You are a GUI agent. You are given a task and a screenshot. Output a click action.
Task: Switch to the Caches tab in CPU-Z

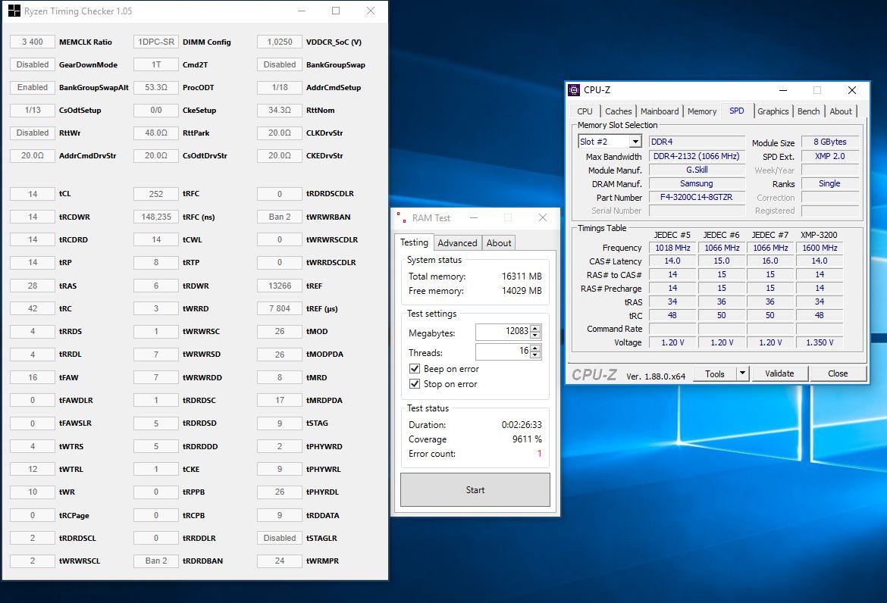pos(619,111)
